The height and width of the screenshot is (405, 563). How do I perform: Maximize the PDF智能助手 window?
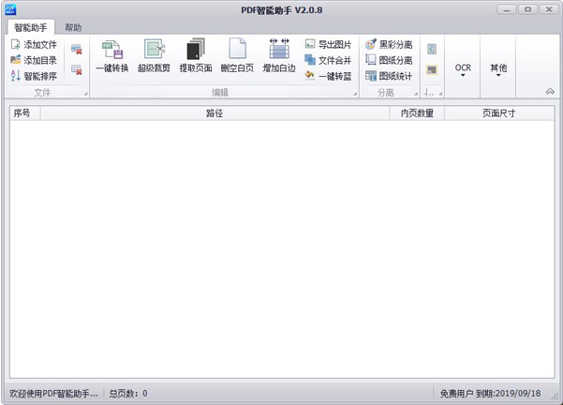(527, 9)
